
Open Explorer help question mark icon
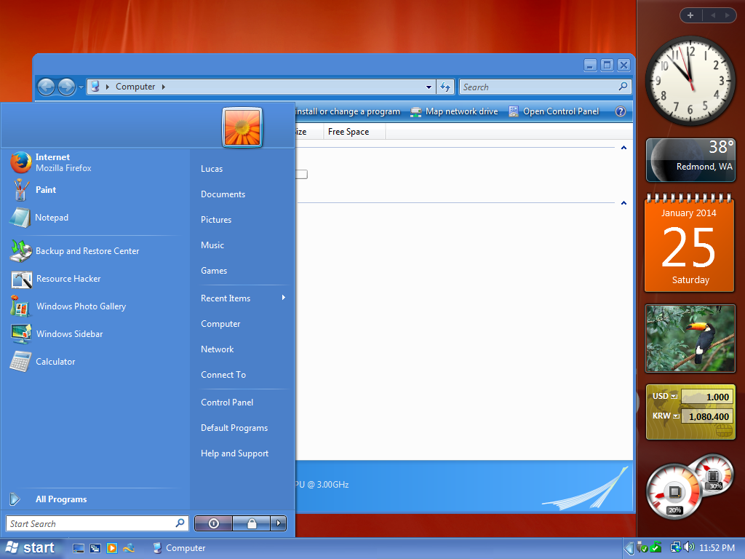point(621,111)
